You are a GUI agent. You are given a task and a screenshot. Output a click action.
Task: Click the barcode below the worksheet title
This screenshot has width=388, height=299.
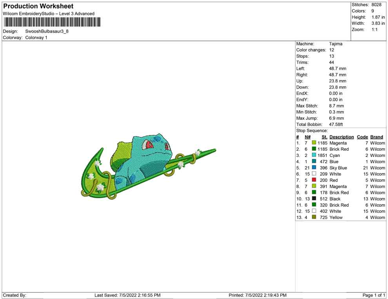pyautogui.click(x=51, y=22)
